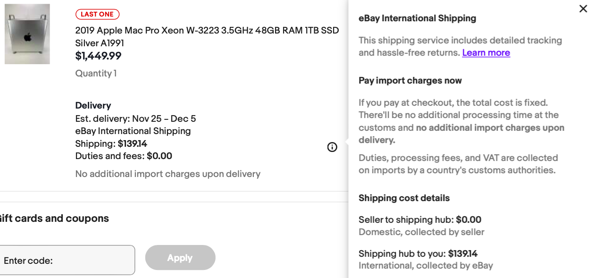
Task: Click International, collected by eBay text
Action: tap(426, 266)
